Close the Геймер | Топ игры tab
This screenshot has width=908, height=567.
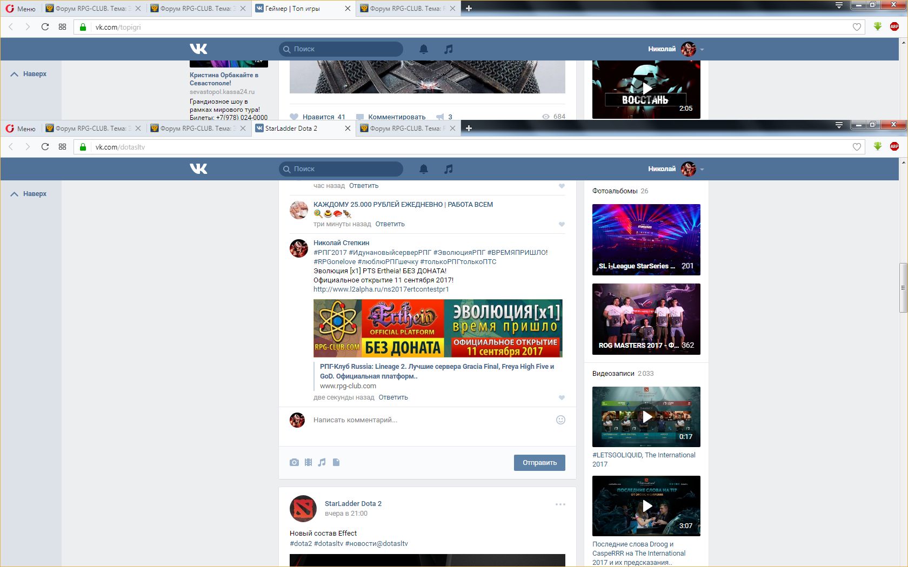pos(348,8)
